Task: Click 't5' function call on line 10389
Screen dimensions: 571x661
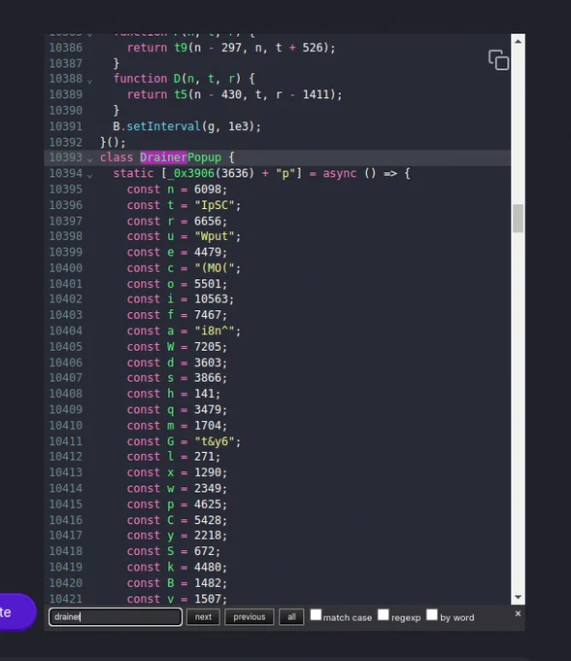Action: pyautogui.click(x=181, y=94)
